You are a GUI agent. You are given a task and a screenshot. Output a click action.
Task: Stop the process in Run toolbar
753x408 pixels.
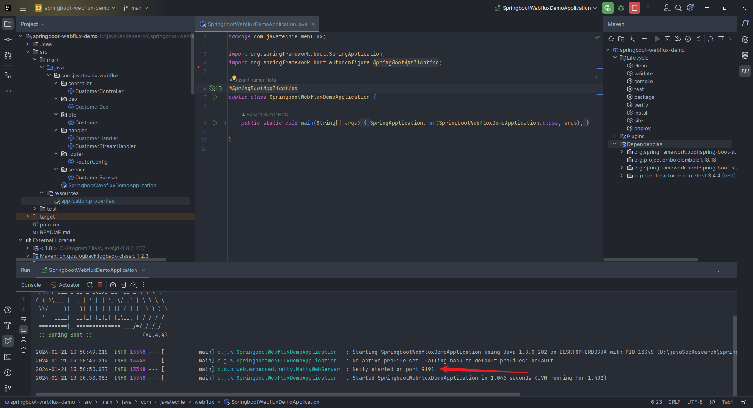point(100,285)
